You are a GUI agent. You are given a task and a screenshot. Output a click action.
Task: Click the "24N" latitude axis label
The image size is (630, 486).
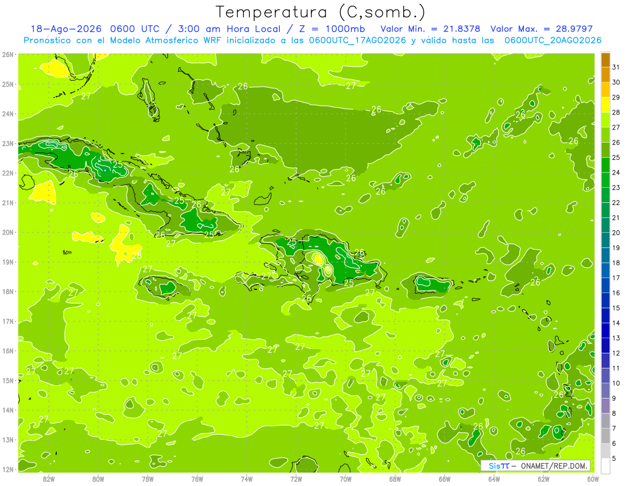coord(8,114)
